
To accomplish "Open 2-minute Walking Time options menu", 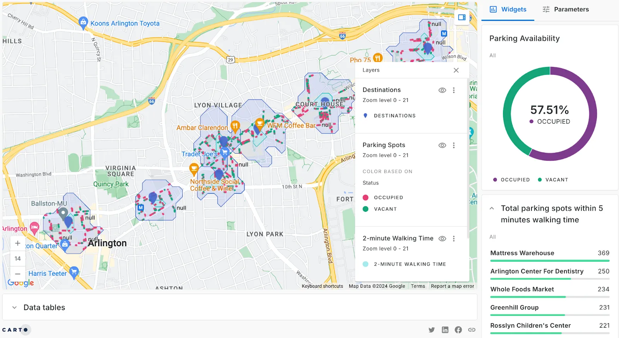I will point(454,239).
